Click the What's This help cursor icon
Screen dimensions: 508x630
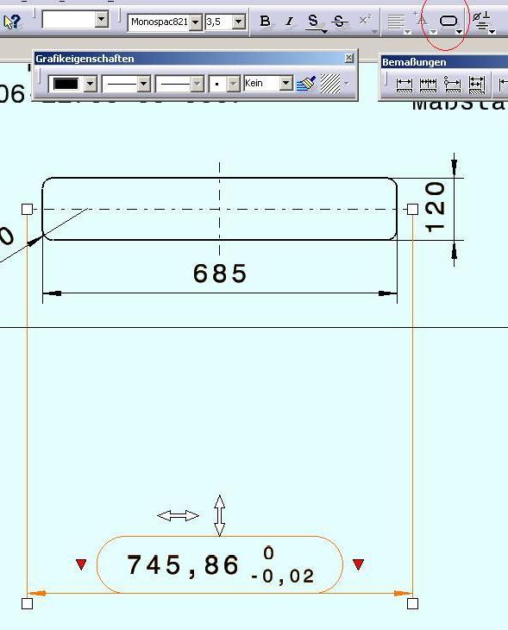click(x=12, y=22)
